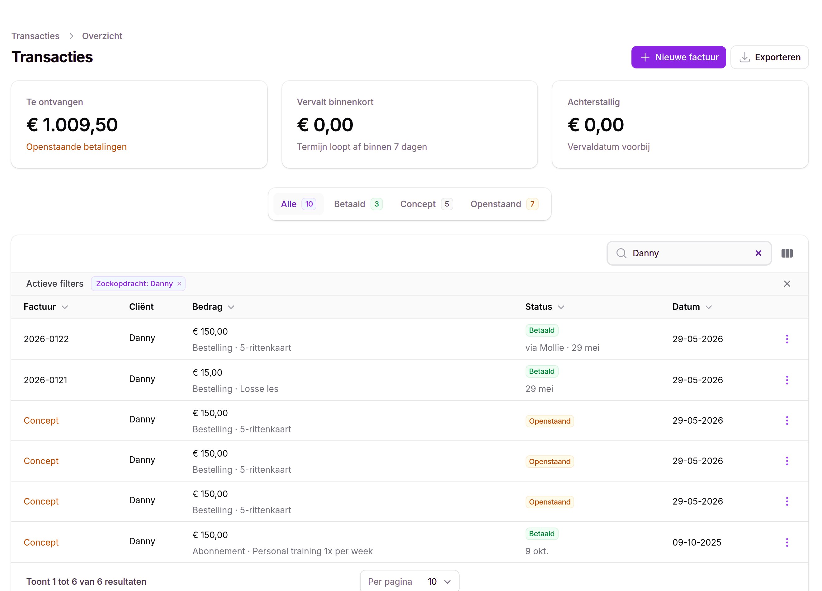Toggle visible columns icon
Viewport: 822px width, 591px height.
point(787,253)
